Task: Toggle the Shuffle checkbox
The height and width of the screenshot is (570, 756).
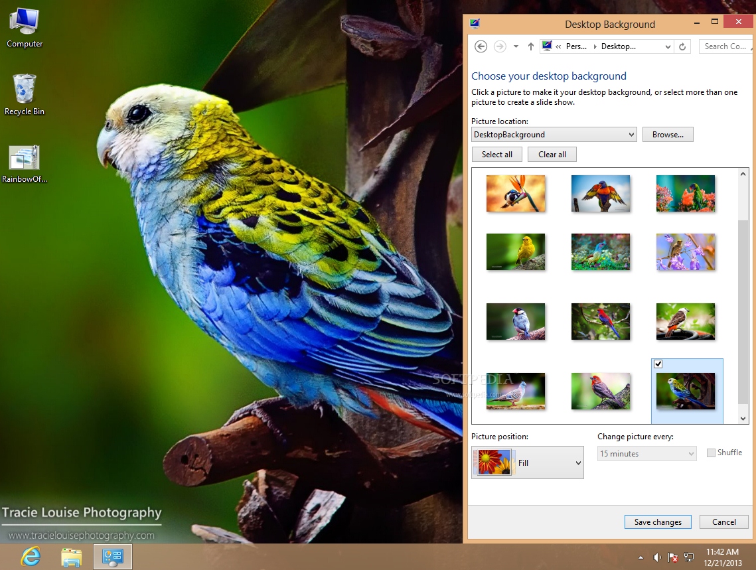Action: [x=711, y=453]
